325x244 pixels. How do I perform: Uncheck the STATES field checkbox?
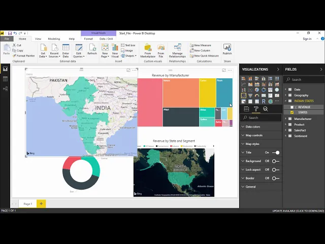click(x=292, y=112)
